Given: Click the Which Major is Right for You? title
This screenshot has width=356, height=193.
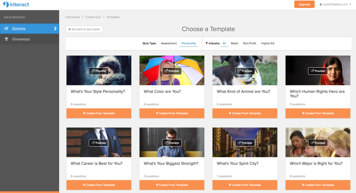Looking at the screenshot, I should 316,163.
